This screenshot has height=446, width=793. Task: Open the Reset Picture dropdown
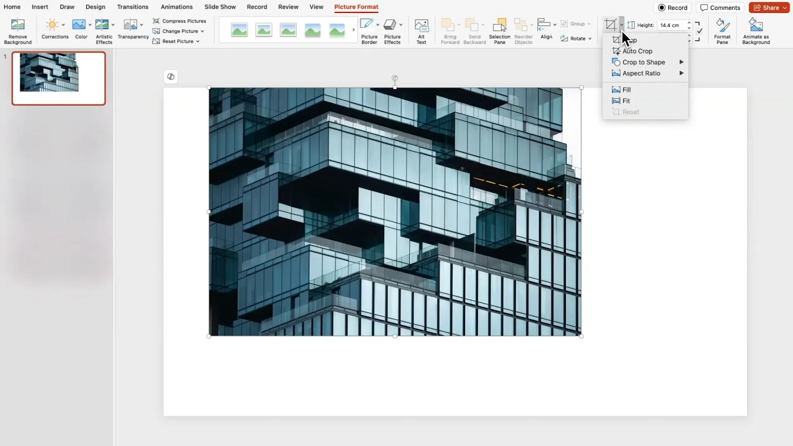[176, 41]
